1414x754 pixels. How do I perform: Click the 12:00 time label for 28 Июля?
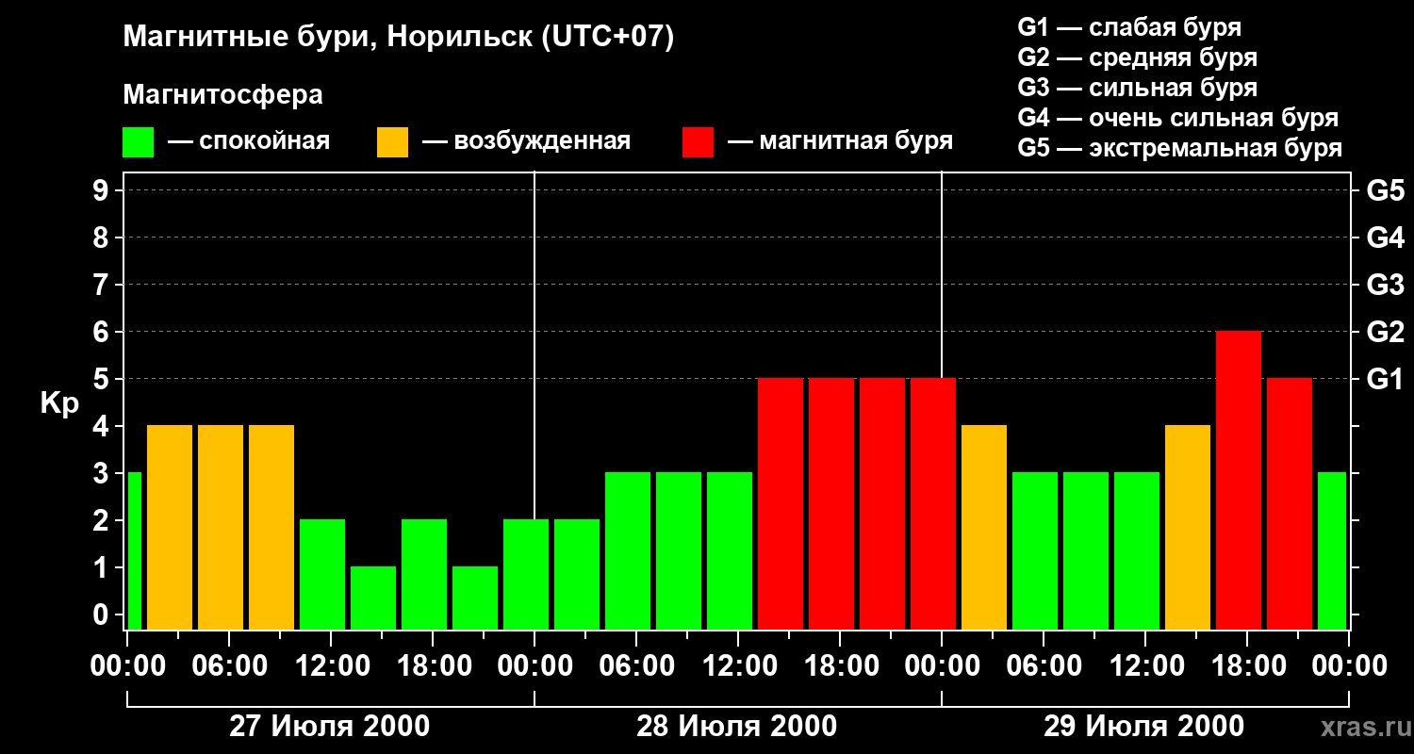point(738,666)
